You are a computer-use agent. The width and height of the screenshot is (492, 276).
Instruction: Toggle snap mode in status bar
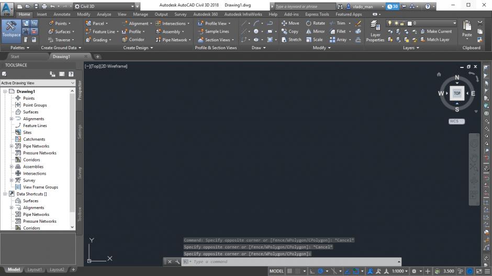297,271
